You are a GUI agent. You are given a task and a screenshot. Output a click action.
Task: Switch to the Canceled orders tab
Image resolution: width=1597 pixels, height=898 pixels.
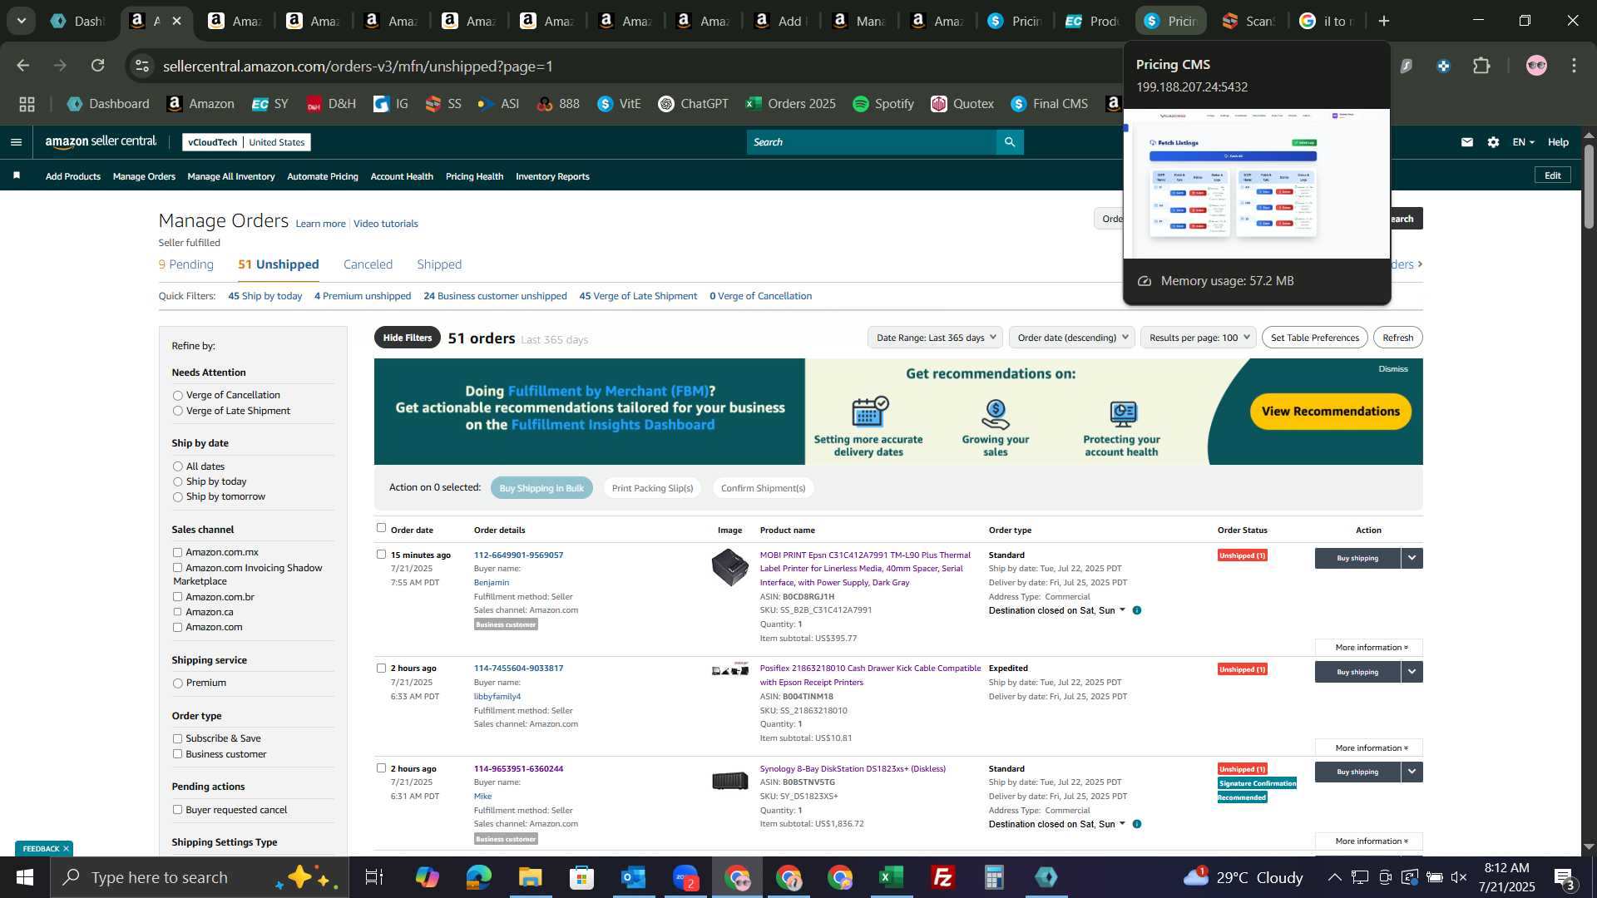point(368,264)
